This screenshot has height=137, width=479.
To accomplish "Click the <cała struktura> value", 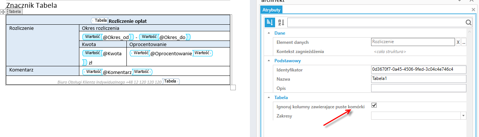I will click(390, 52).
